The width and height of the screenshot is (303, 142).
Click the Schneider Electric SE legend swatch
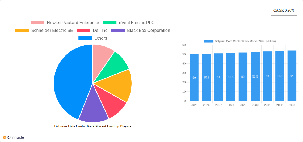click(22, 31)
